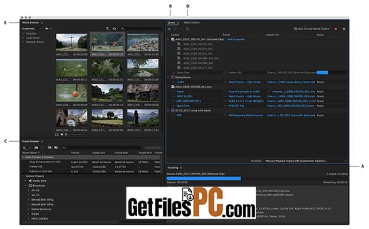Select the cross monument thumbnail clip
Screen dimensions: 369x229
71,42
